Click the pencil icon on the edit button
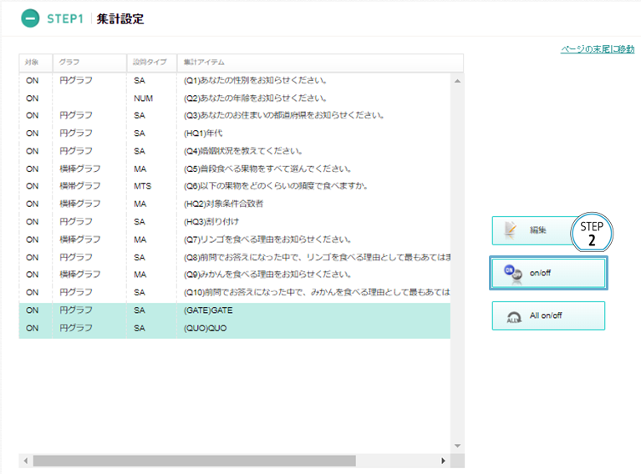This screenshot has width=641, height=474. point(512,230)
